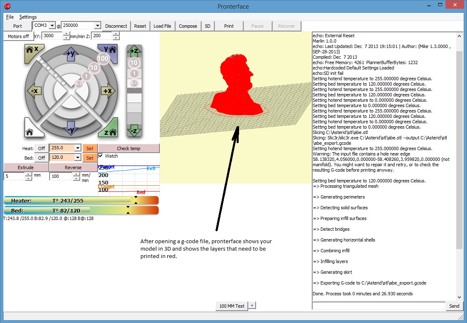Select 10 mm step on XY jog dial
The image size is (467, 323).
click(x=94, y=68)
